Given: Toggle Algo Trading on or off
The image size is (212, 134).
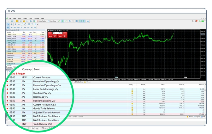Looking at the screenshot, I should tap(42, 21).
